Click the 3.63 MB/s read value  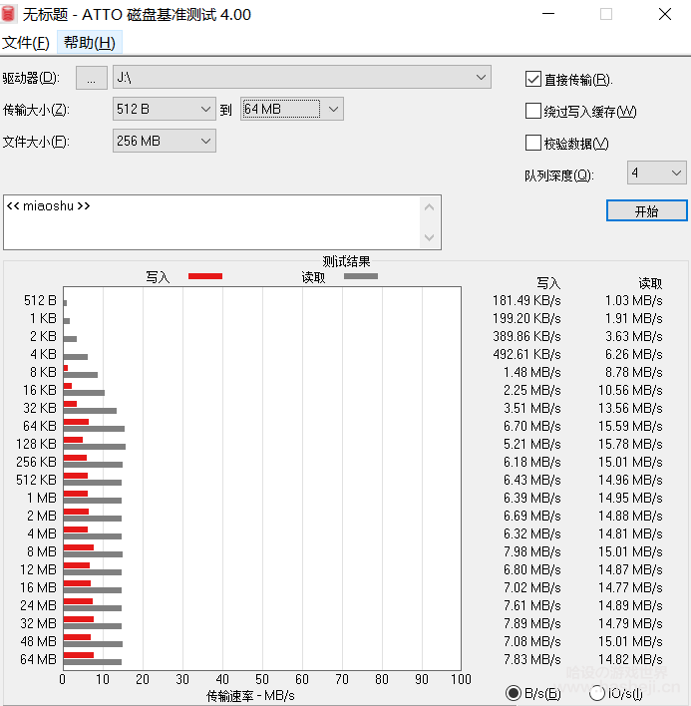(634, 336)
